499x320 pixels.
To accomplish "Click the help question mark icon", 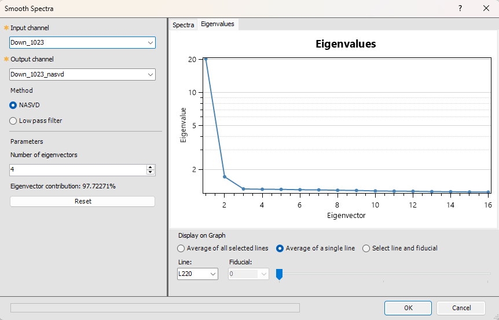I will coord(460,8).
